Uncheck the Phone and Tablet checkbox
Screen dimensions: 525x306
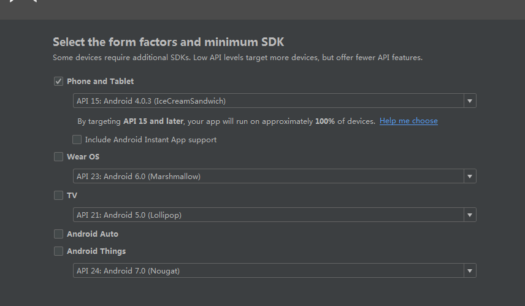pyautogui.click(x=59, y=81)
